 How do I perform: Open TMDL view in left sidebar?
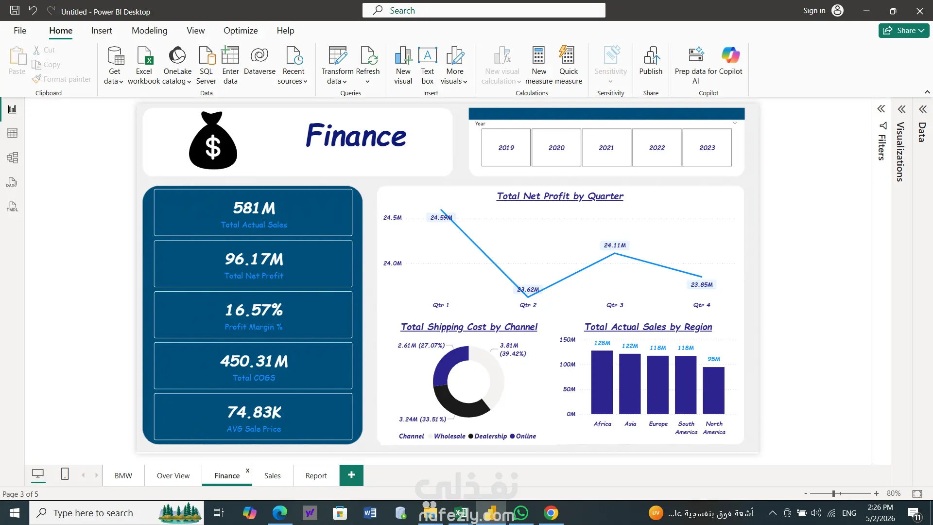coord(12,207)
